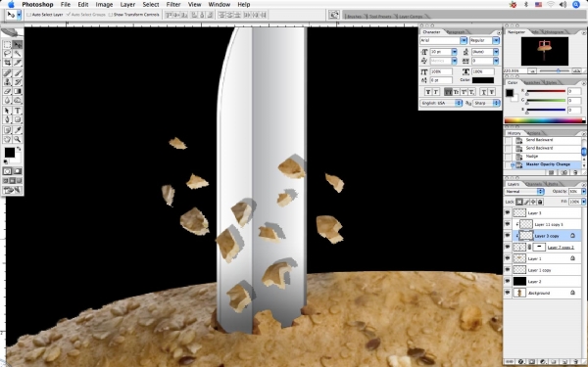
Task: Toggle visibility of Layer 3 copy
Action: [508, 236]
